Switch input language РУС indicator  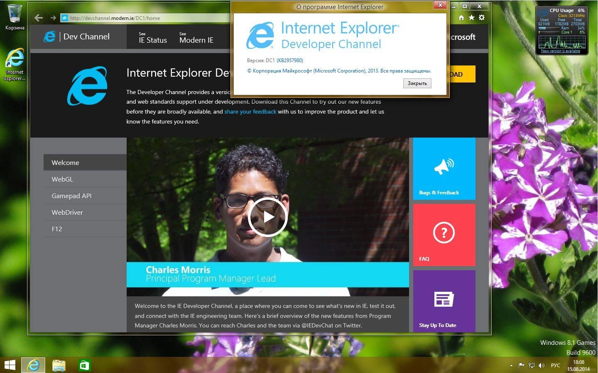(555, 366)
